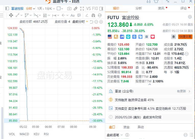Click the note bookmark icon
The height and width of the screenshot is (139, 195).
147,37
